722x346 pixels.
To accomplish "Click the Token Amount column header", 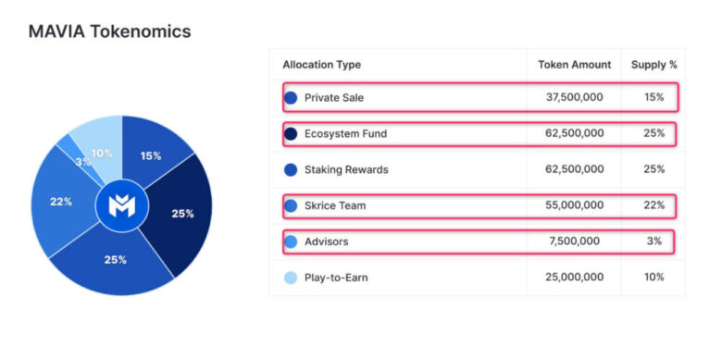I will tap(575, 65).
